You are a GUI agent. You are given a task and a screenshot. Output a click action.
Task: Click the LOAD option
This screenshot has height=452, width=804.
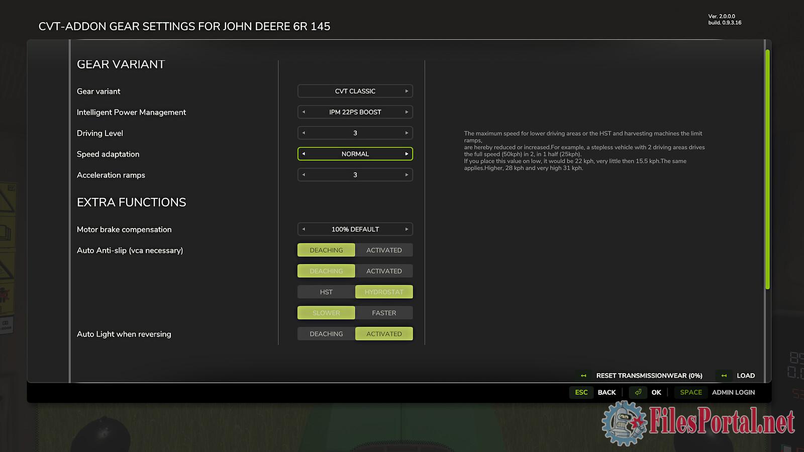[x=745, y=376]
